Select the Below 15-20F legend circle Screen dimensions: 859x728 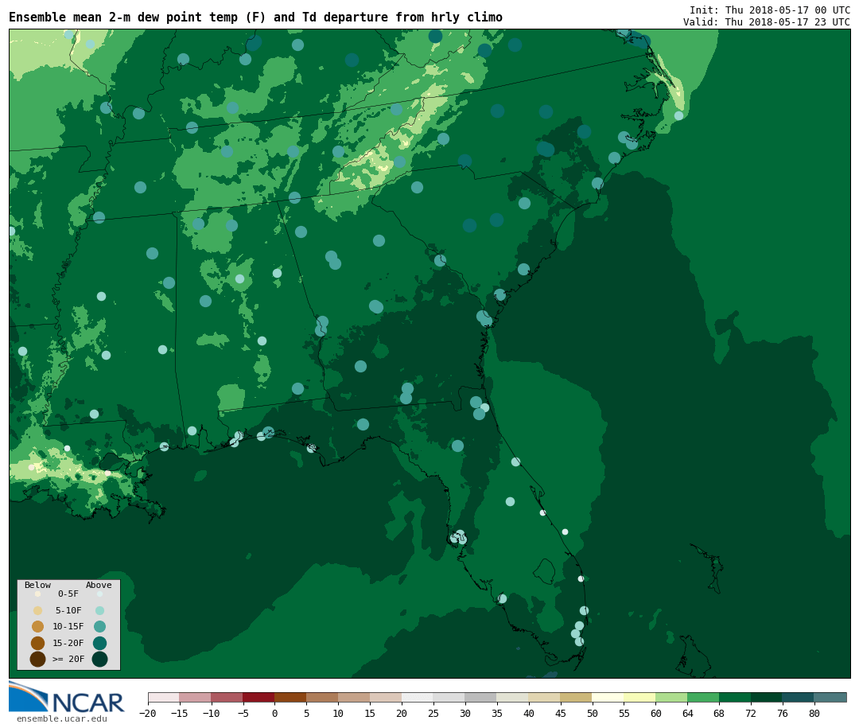click(38, 643)
